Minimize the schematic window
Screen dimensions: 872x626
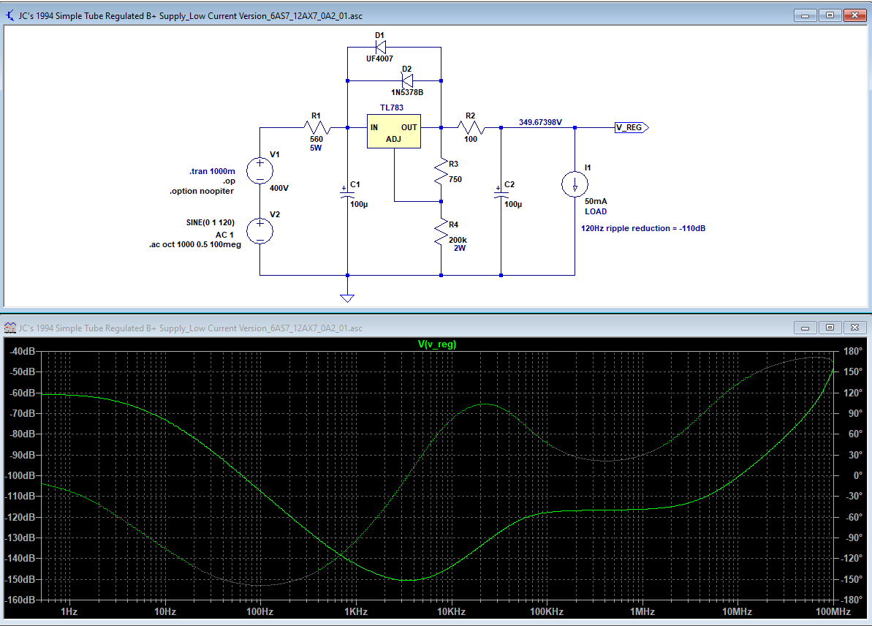tap(805, 15)
